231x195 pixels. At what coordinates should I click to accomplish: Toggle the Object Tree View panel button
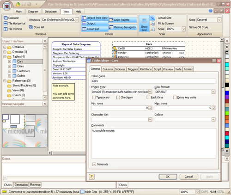click(95, 18)
